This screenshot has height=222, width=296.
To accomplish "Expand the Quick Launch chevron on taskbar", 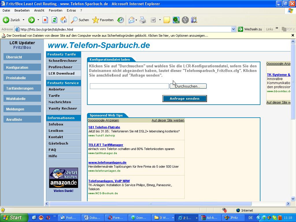I will coord(54,216).
